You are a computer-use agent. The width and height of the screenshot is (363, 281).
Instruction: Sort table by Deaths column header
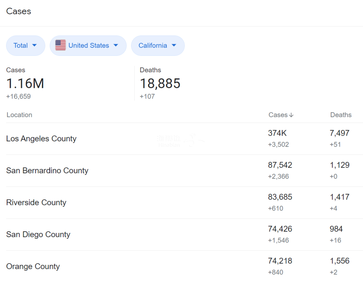coord(341,115)
